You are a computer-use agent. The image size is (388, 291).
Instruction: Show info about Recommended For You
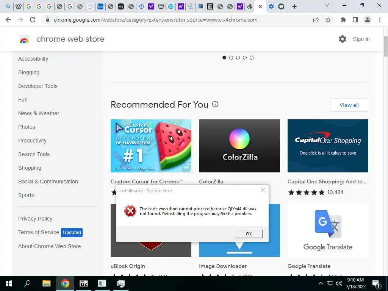[x=215, y=104]
